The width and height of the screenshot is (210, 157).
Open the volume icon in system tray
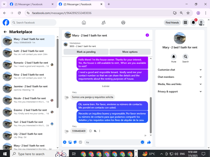176,154
